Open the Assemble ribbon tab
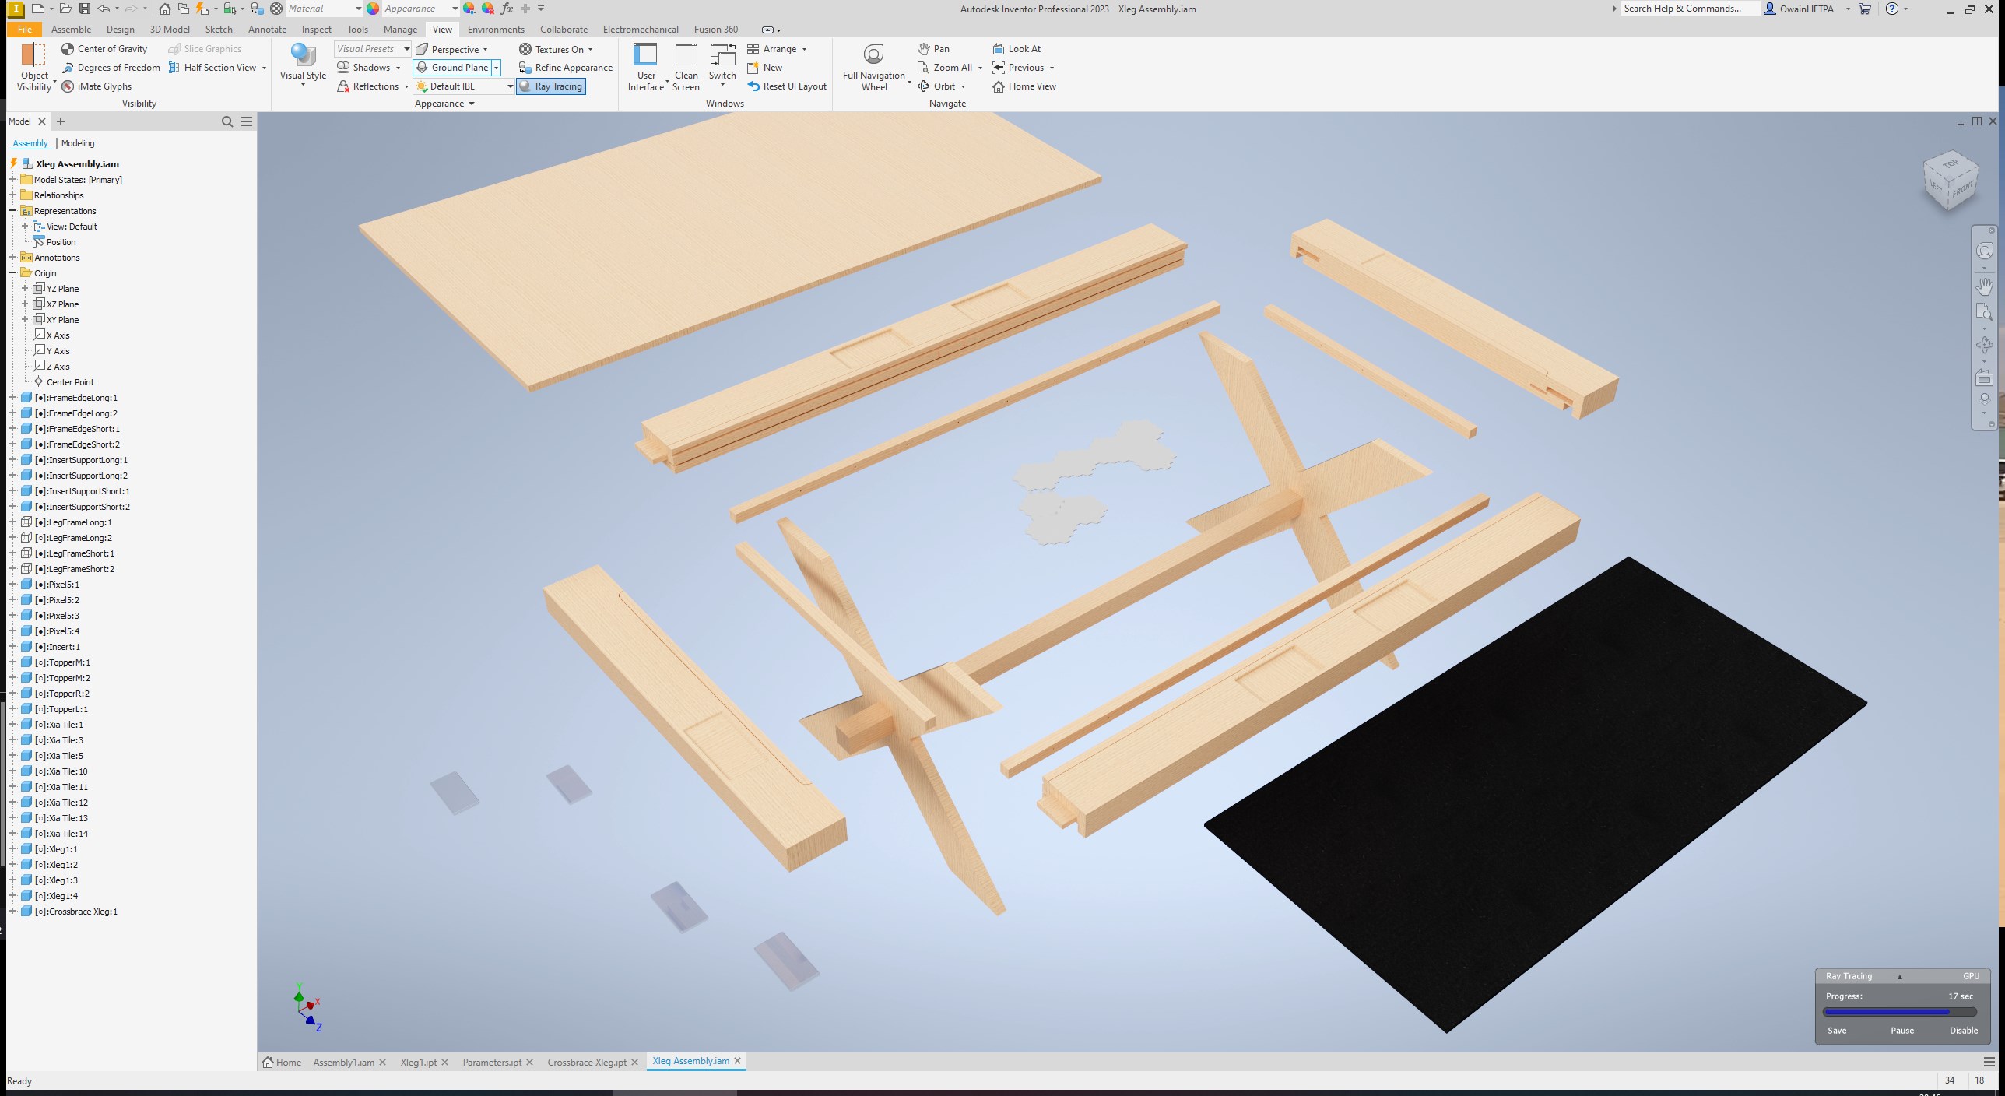 (71, 30)
